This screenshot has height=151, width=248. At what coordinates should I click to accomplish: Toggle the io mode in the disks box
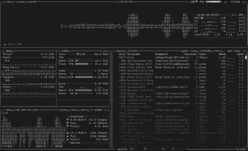pyautogui.click(x=105, y=51)
